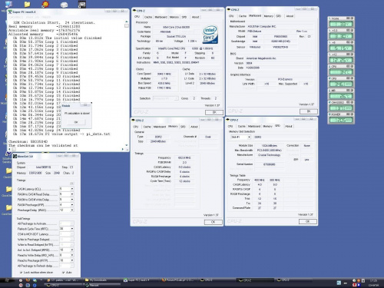
Task: Click the 'Checksum:' line in Super PI
Action: (28, 141)
